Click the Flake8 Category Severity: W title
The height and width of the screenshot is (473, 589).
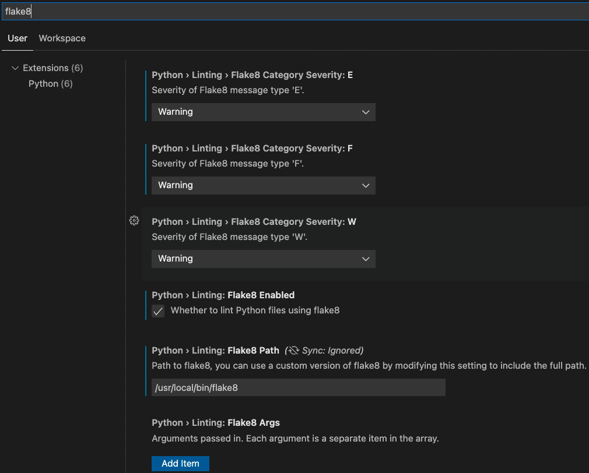tap(254, 222)
